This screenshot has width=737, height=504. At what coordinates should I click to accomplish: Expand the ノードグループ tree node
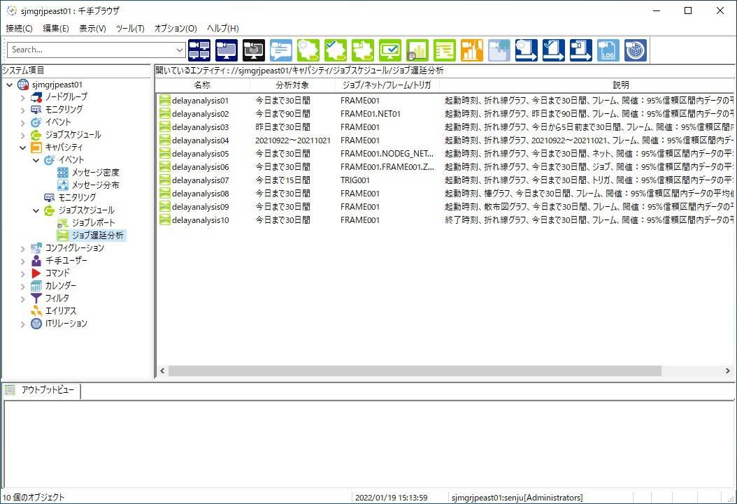coord(22,98)
